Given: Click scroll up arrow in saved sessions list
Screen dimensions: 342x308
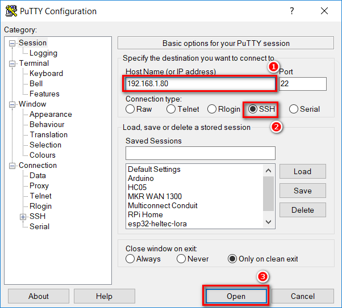Looking at the screenshot, I should click(x=269, y=171).
